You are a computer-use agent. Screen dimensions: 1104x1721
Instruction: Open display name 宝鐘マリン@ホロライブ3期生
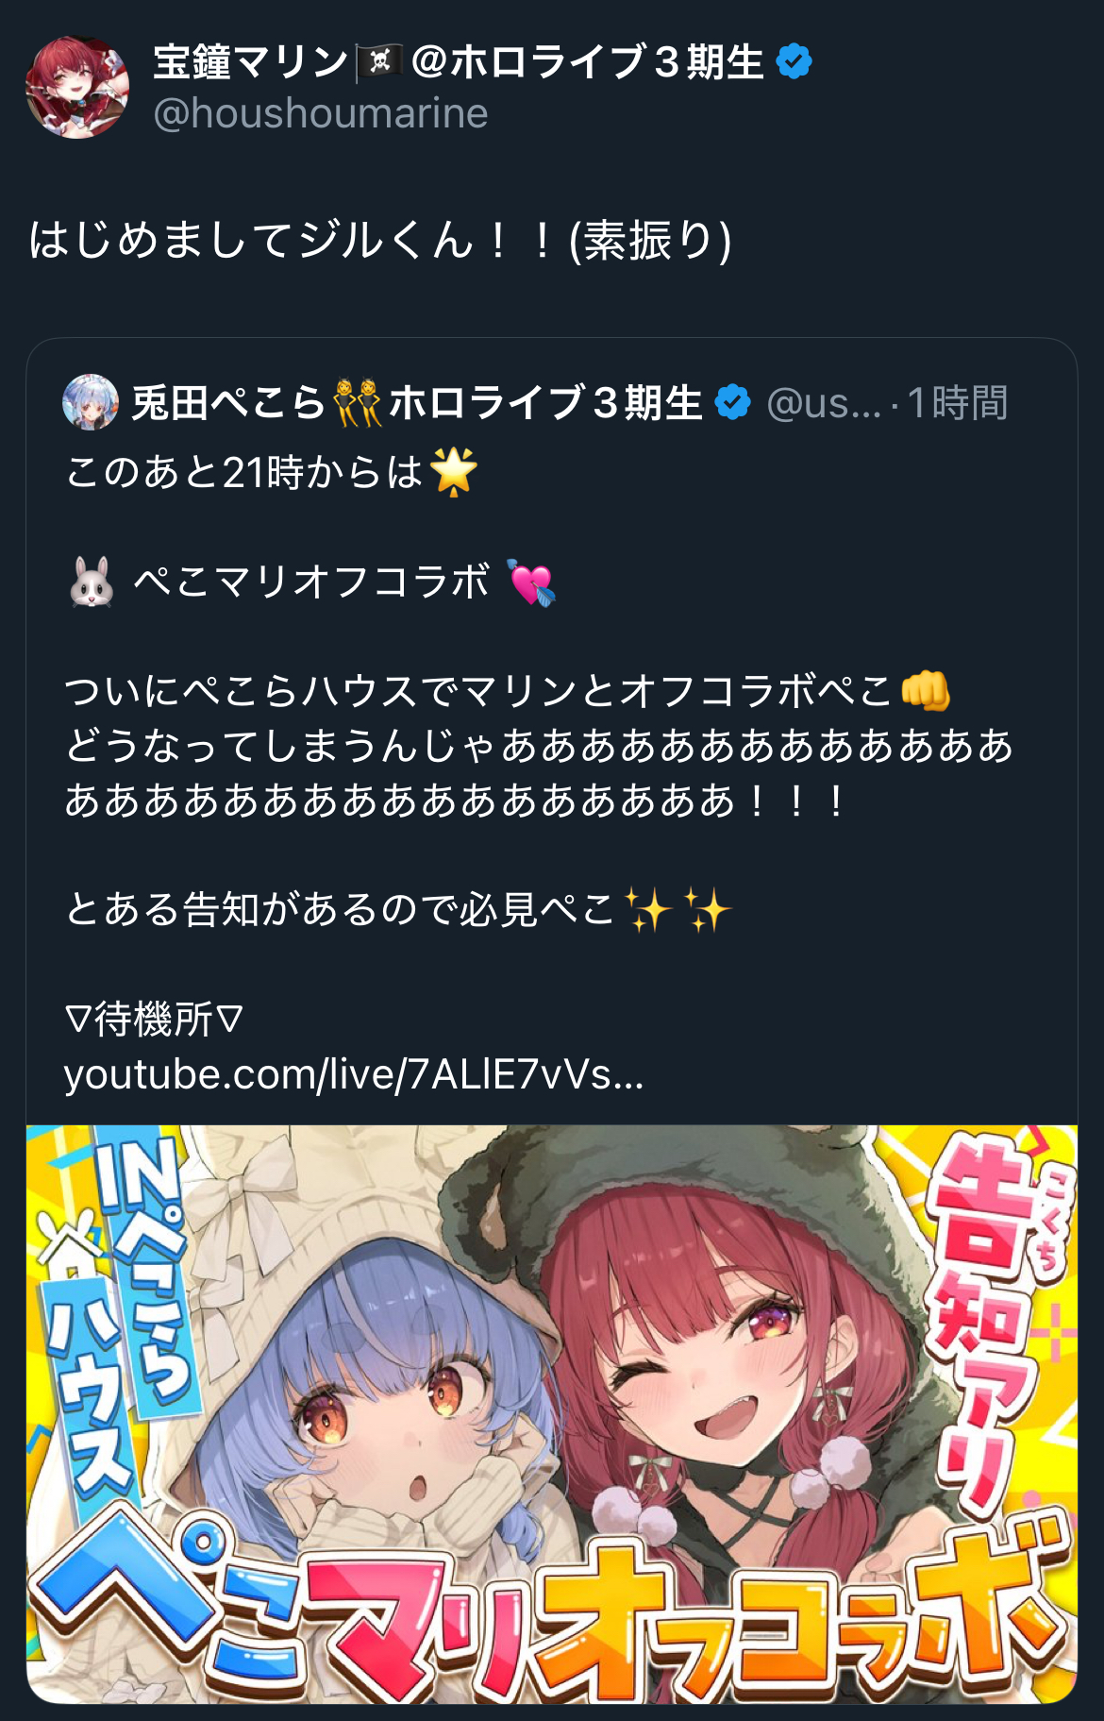[459, 62]
